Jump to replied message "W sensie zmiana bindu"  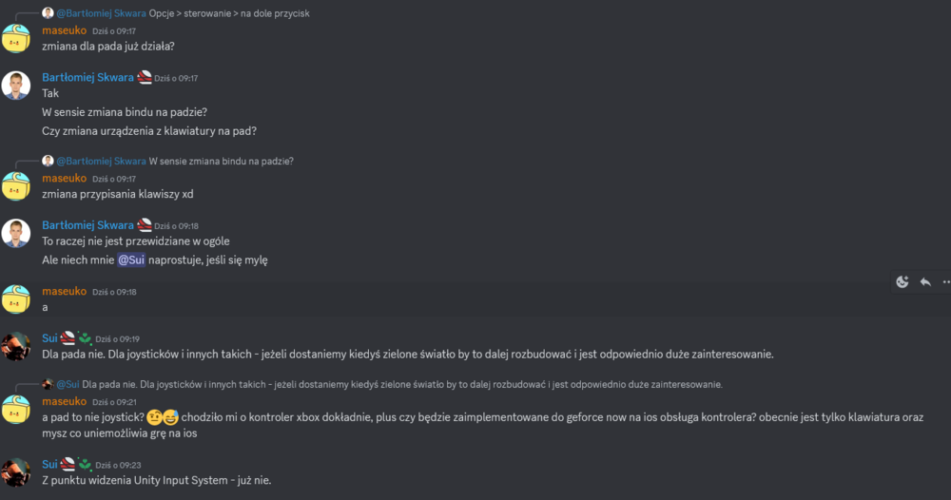(x=221, y=162)
